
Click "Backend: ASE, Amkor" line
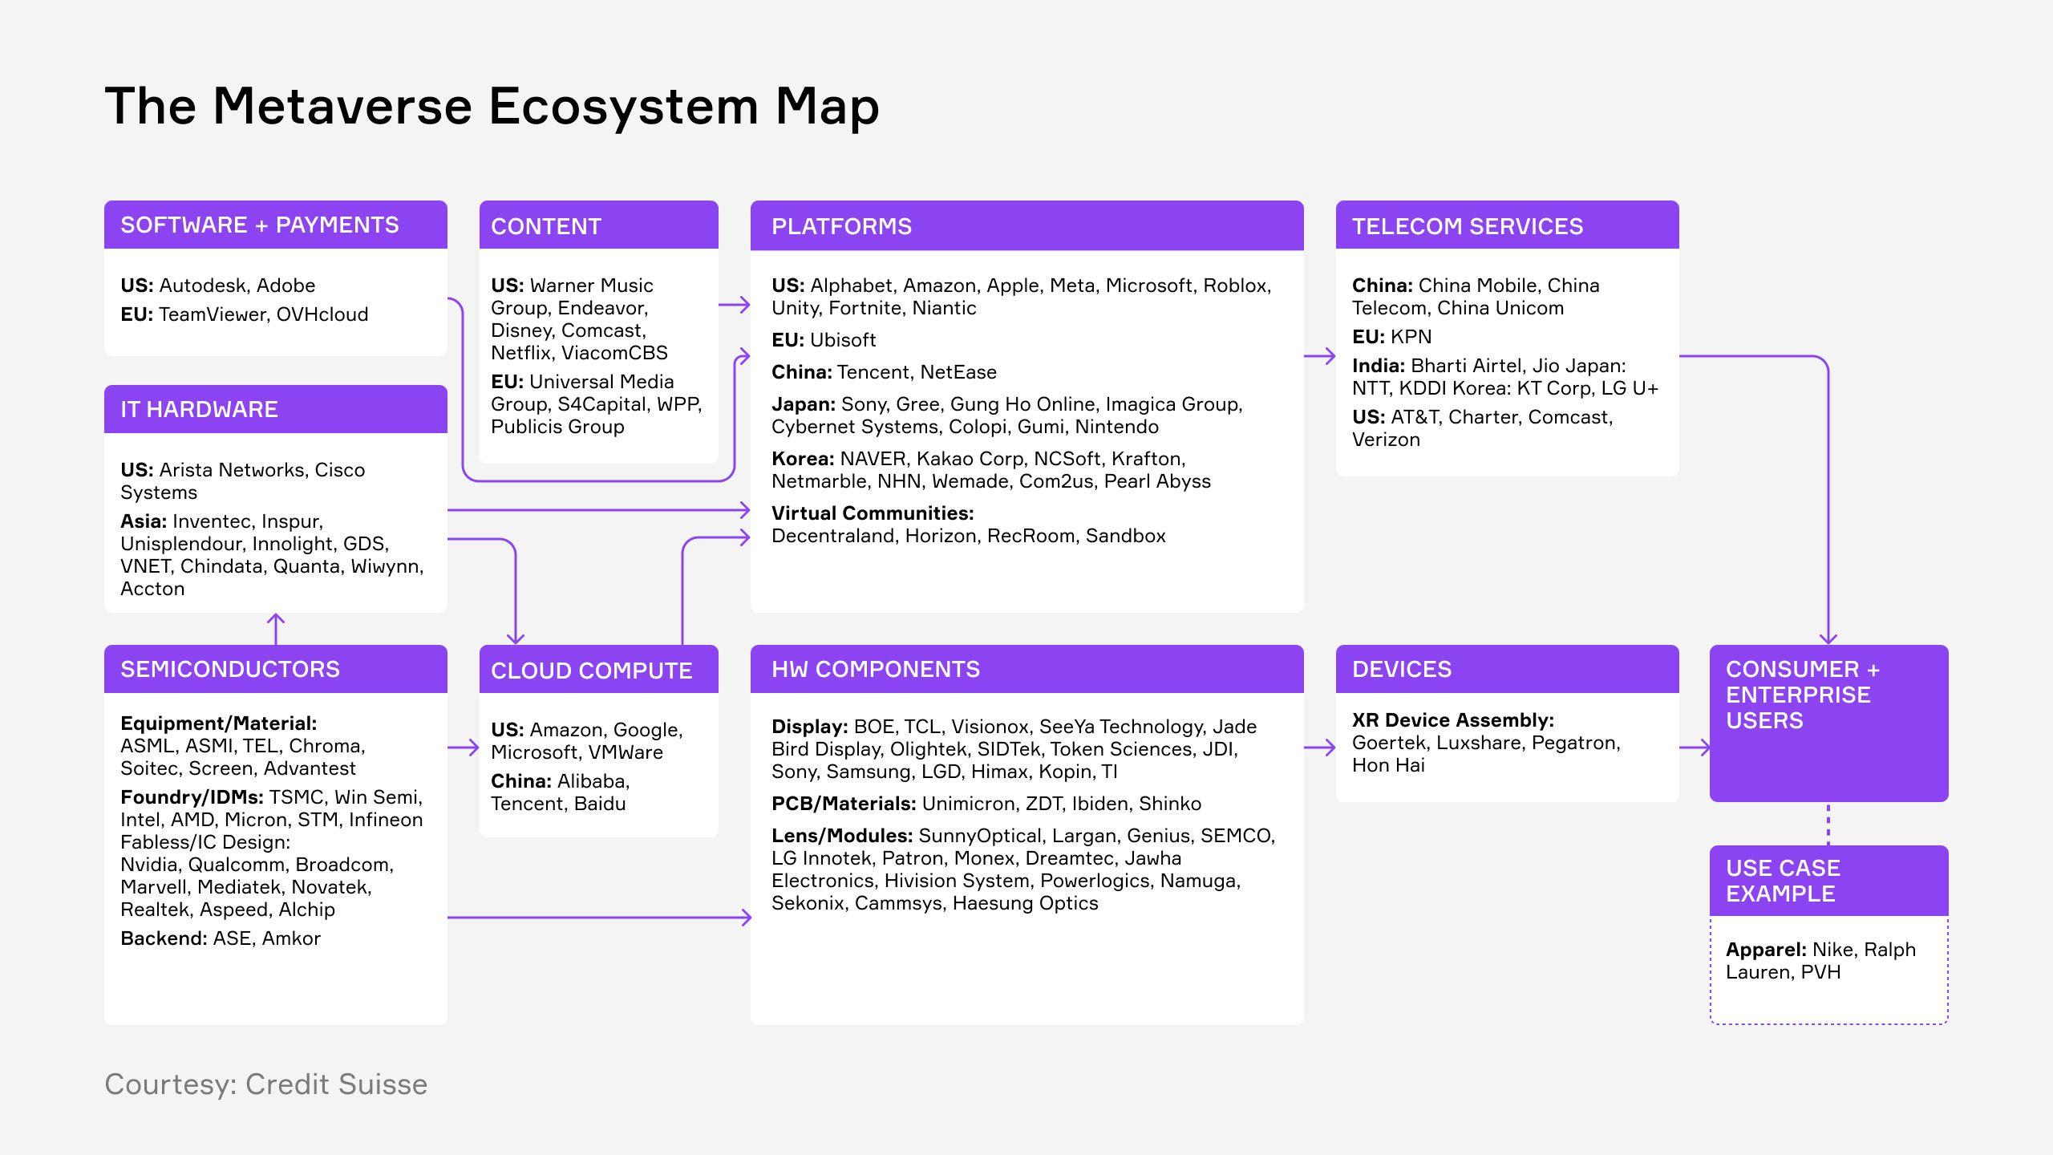coord(221,938)
